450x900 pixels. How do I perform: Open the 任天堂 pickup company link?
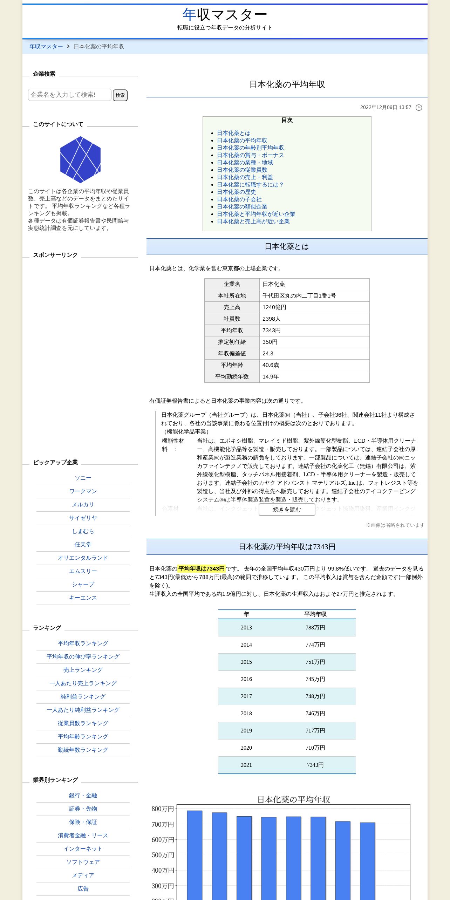[x=83, y=545]
